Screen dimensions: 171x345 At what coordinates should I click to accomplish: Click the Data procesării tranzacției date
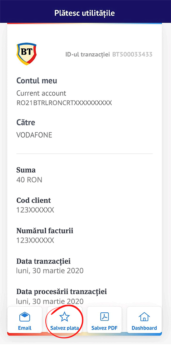coord(50,301)
